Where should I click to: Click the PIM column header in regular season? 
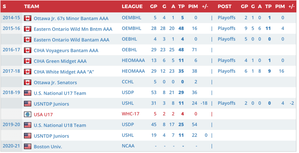[193, 6]
